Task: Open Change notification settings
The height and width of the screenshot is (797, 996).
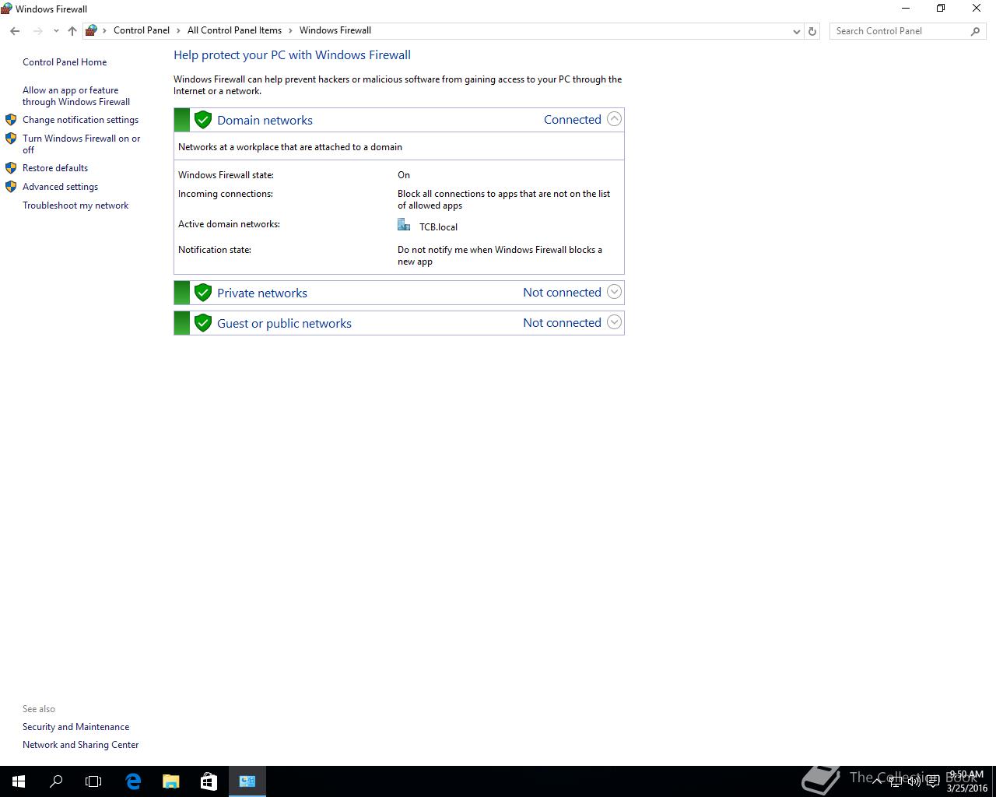Action: coord(80,120)
